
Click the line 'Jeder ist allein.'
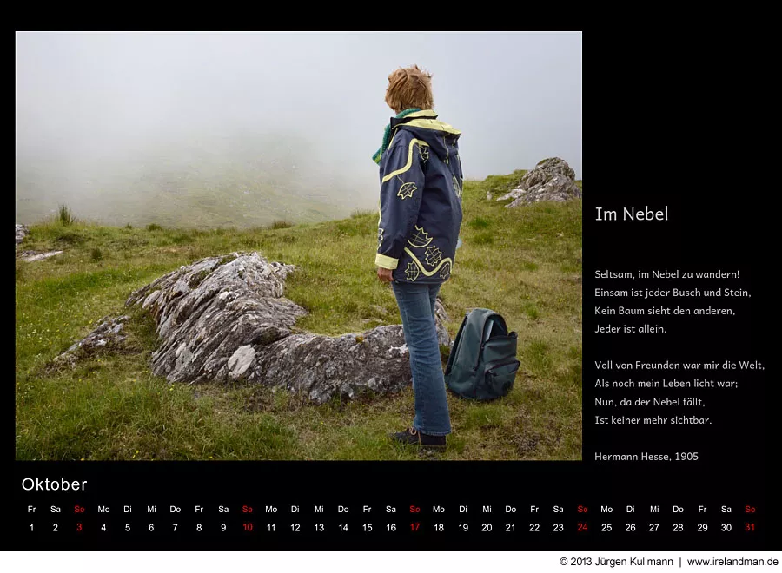point(630,329)
